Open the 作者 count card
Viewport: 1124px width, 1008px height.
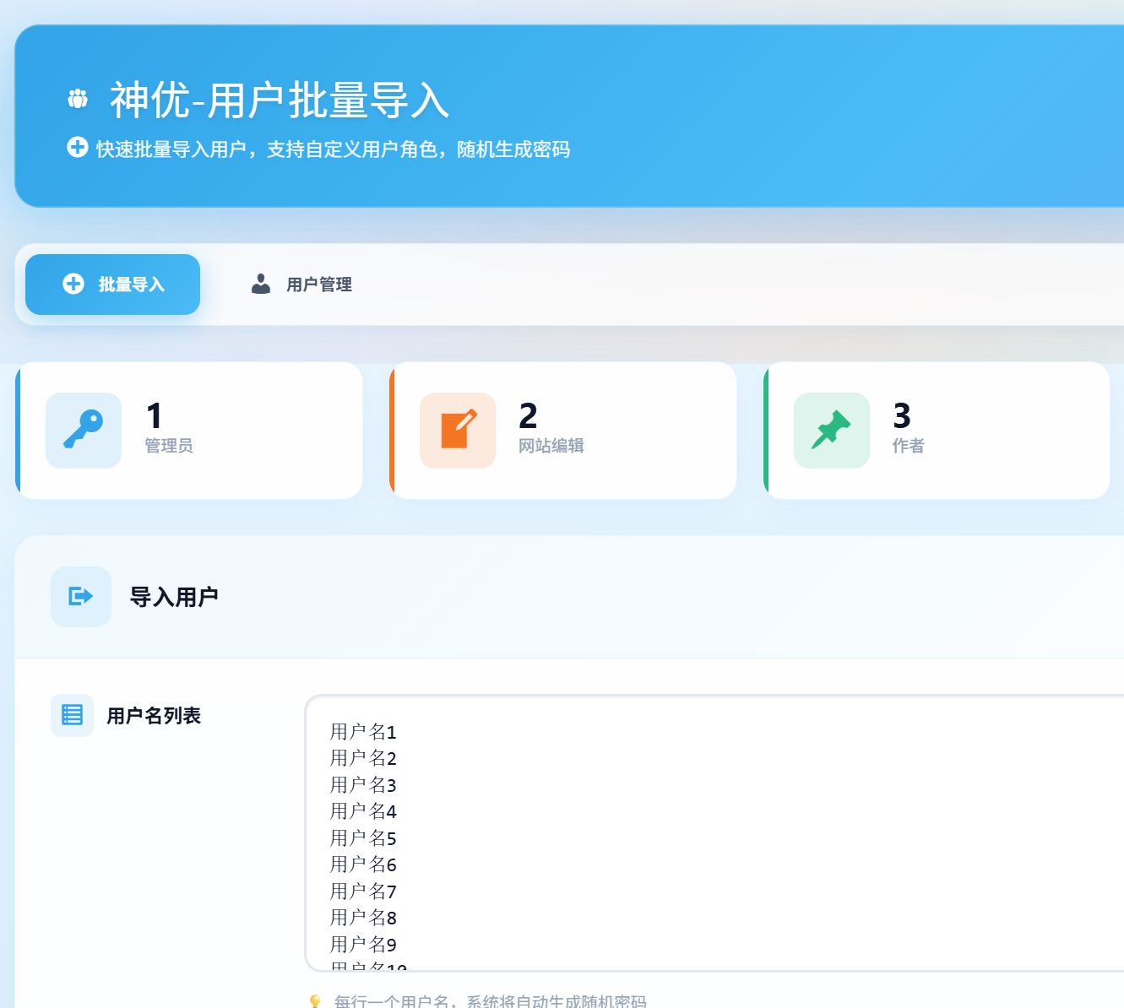click(x=937, y=431)
